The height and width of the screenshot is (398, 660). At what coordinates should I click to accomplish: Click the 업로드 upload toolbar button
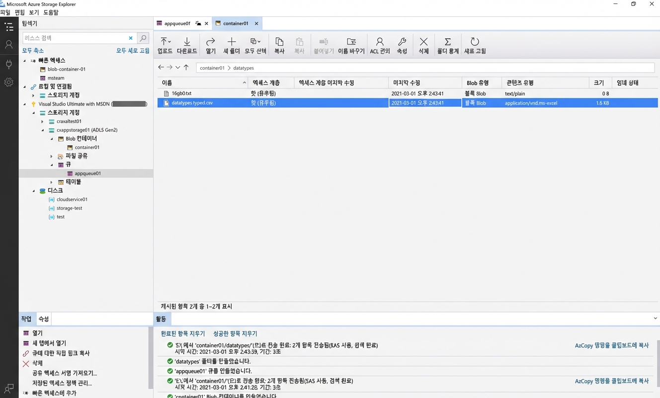point(165,45)
